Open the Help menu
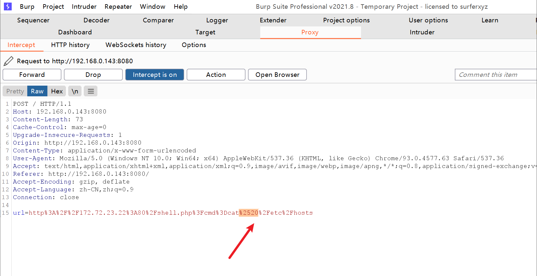This screenshot has width=537, height=276. pos(181,6)
